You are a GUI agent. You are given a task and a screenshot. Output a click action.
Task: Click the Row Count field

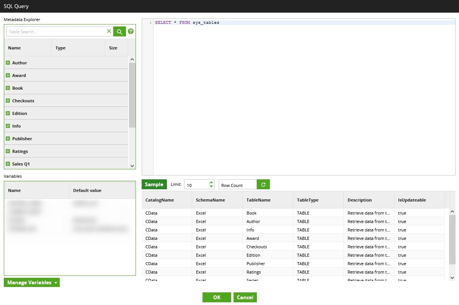pyautogui.click(x=237, y=185)
